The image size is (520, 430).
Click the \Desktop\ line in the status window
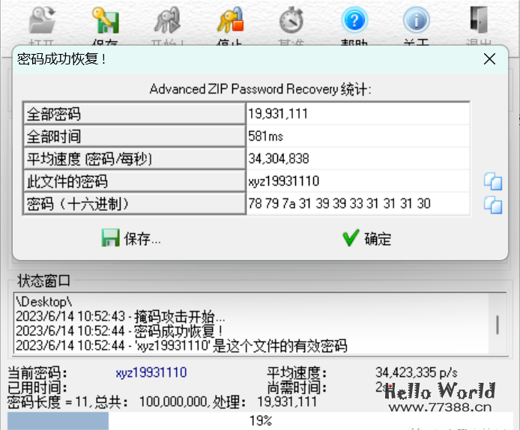43,302
